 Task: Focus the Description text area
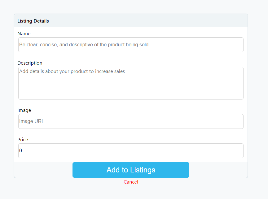coord(130,83)
